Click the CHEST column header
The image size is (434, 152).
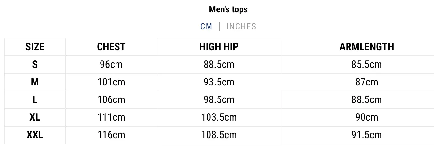(x=111, y=47)
